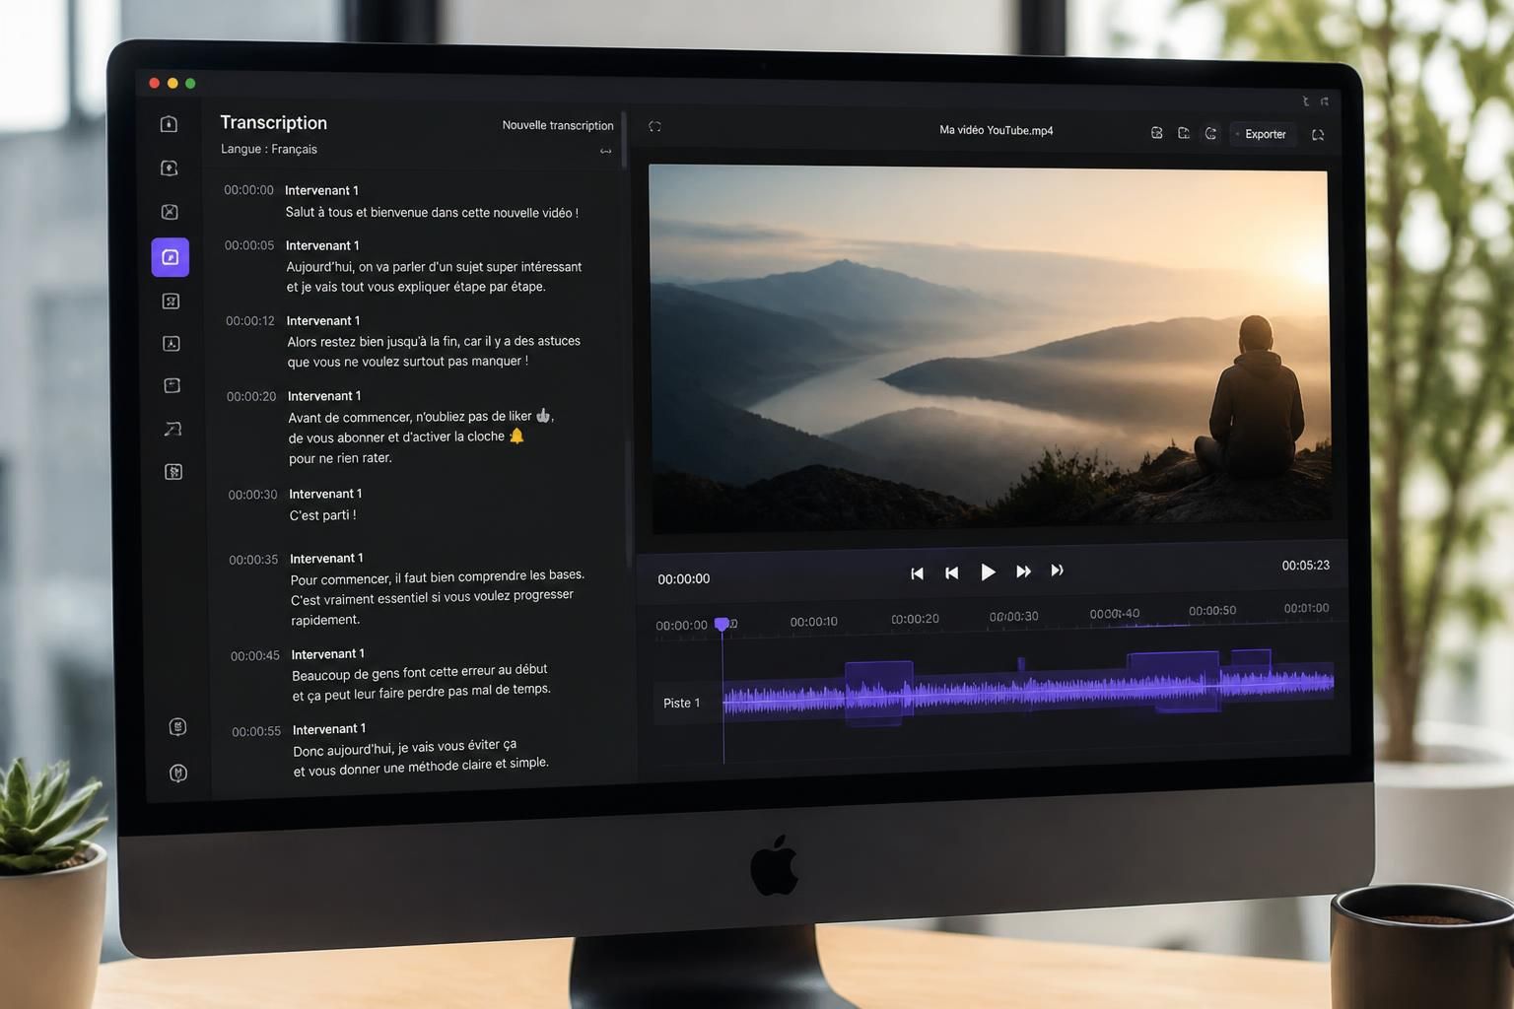Click the line Donc aujourd'hui, je vais vous éviter
1514x1009 pixels.
[x=404, y=747]
